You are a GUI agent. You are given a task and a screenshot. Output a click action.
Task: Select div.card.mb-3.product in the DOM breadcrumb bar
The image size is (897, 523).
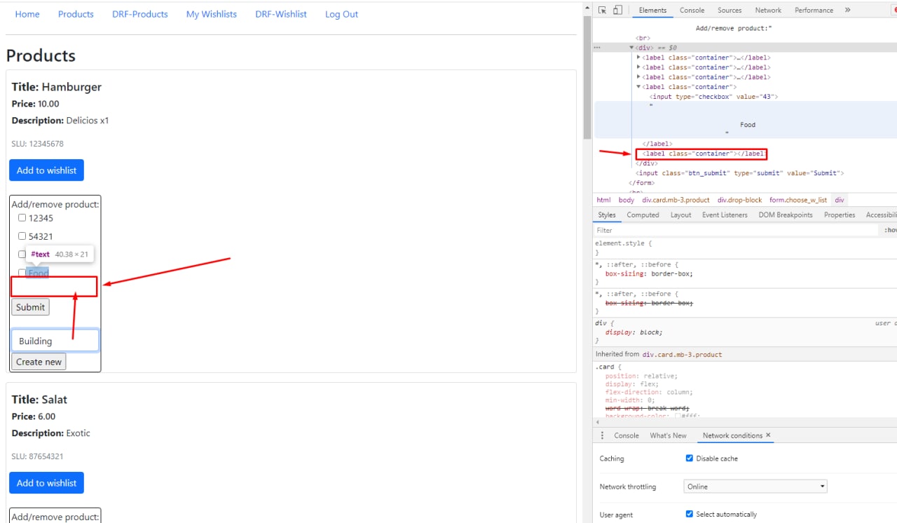click(676, 200)
